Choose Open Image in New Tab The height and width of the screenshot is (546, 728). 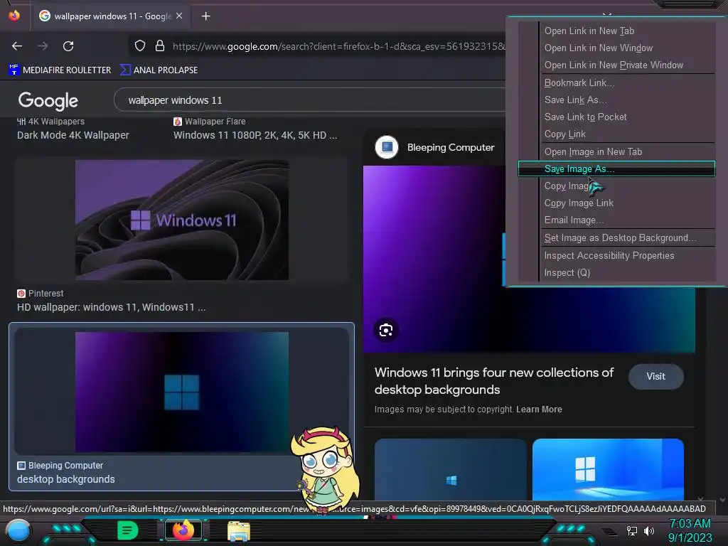point(616,152)
